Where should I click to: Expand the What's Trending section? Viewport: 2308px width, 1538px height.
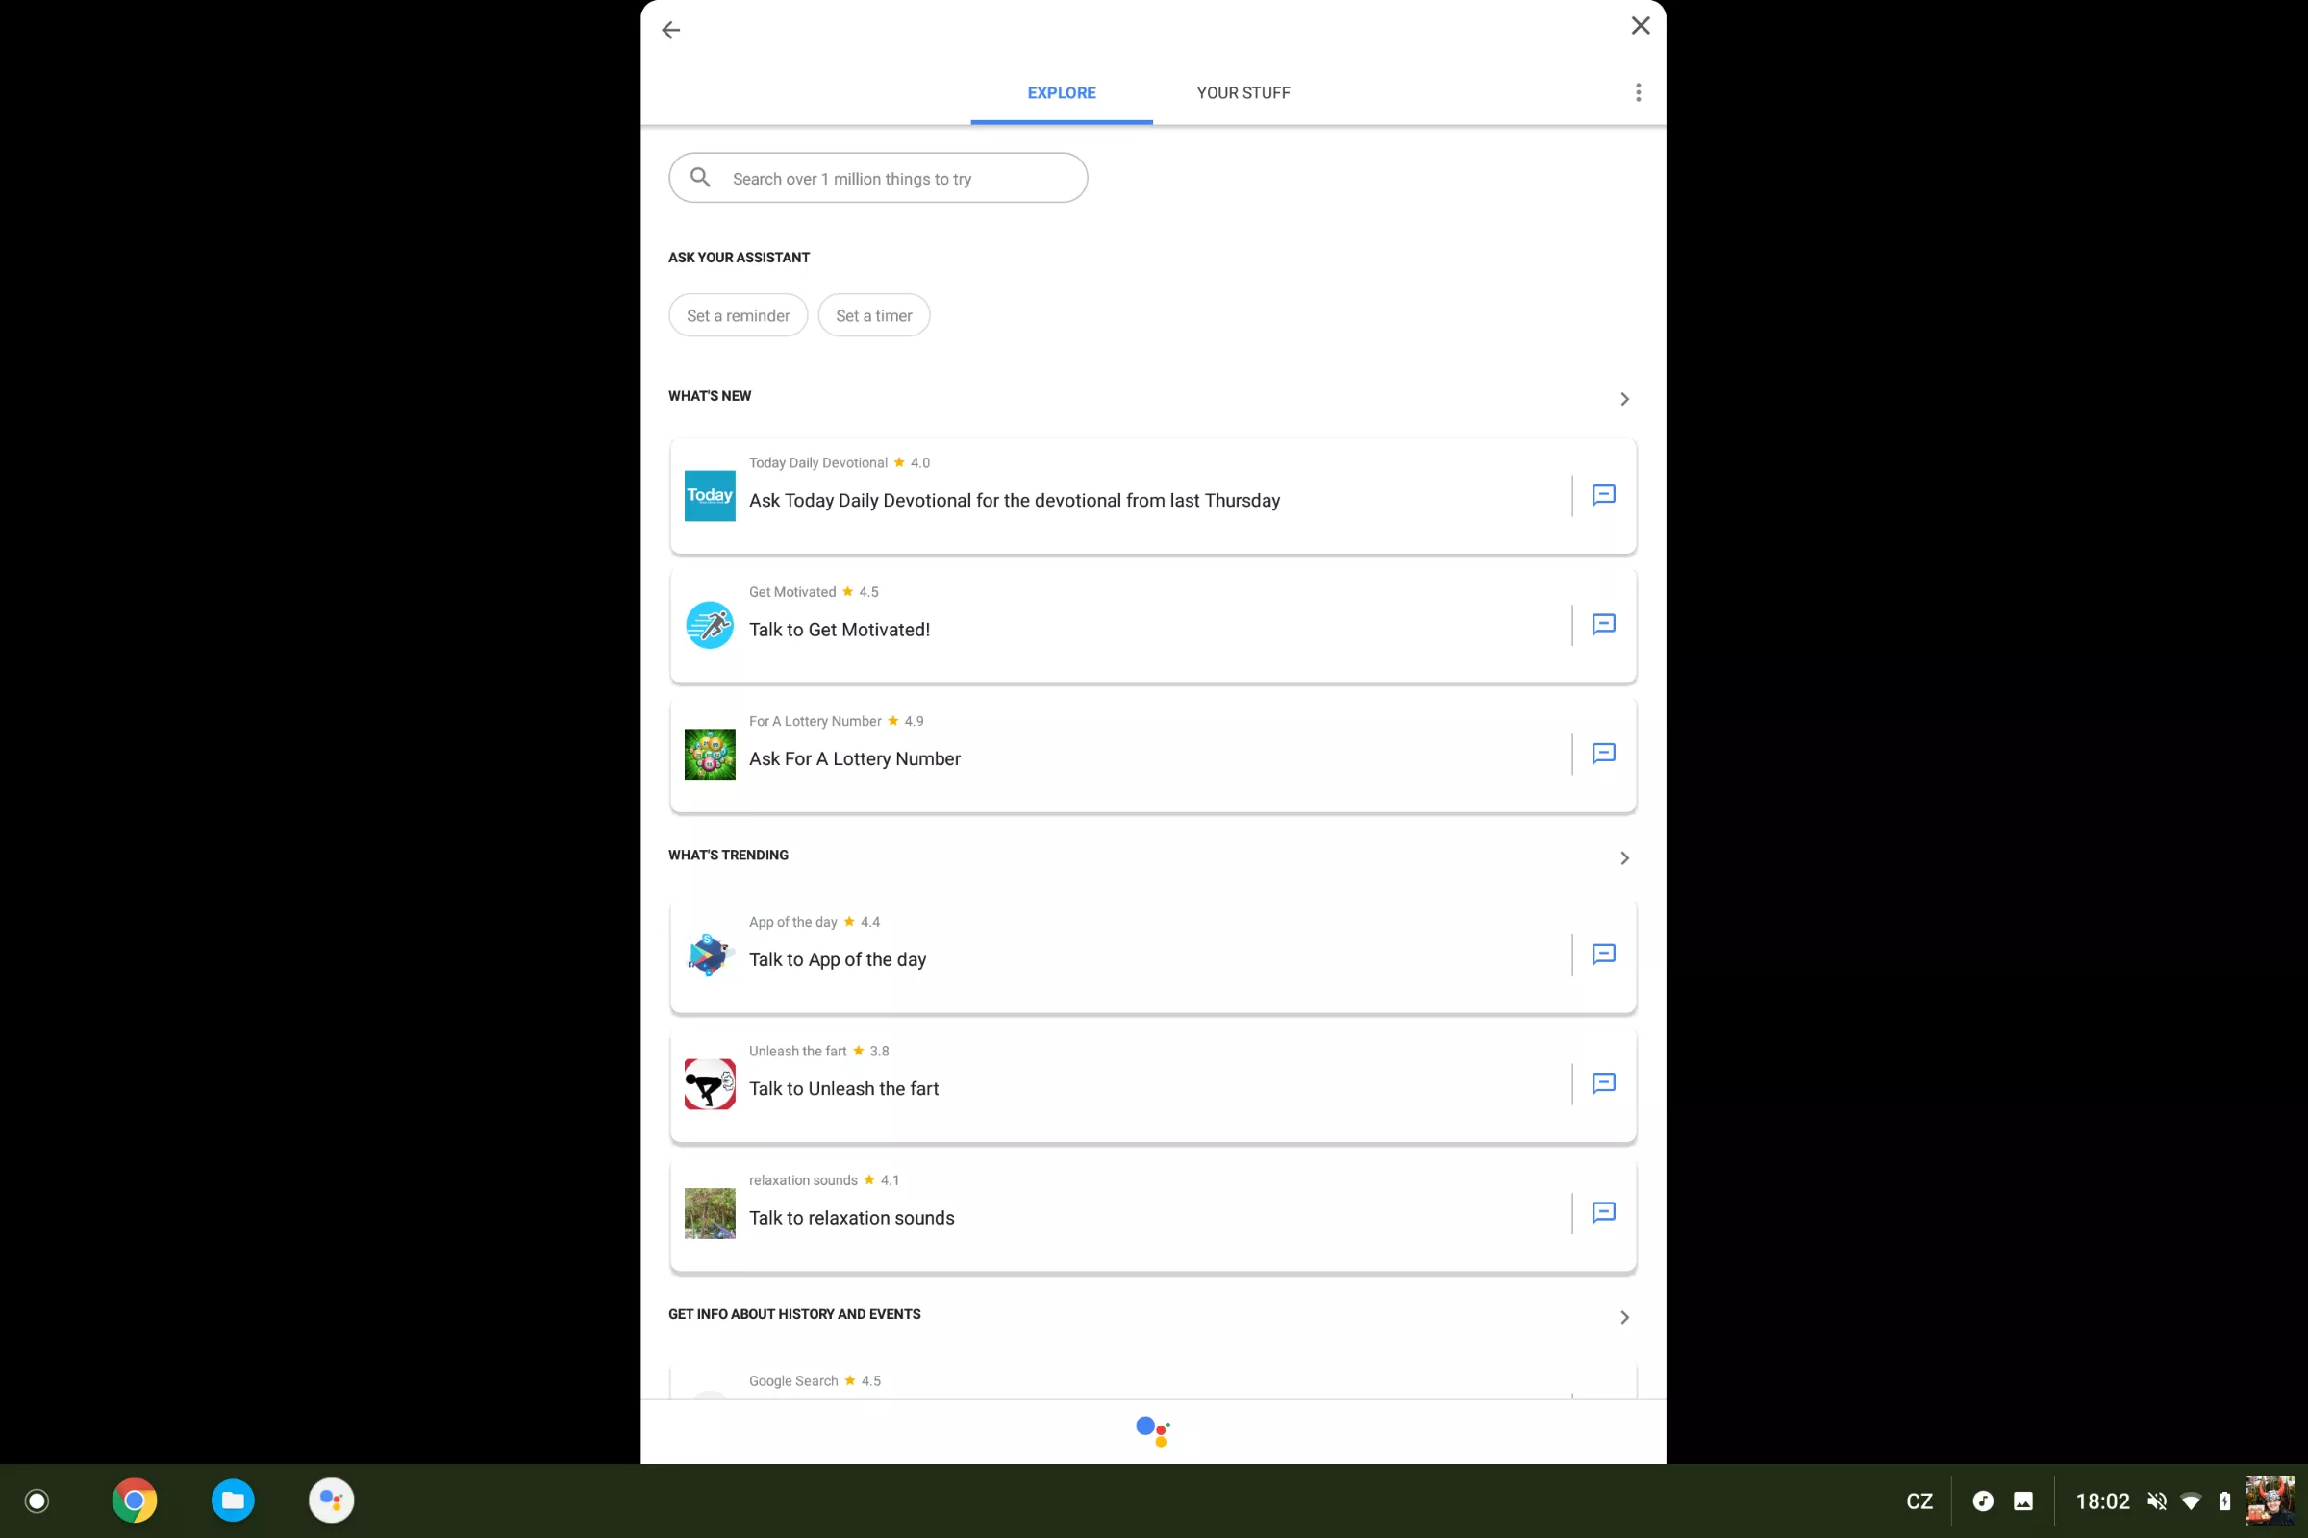[x=1624, y=858]
